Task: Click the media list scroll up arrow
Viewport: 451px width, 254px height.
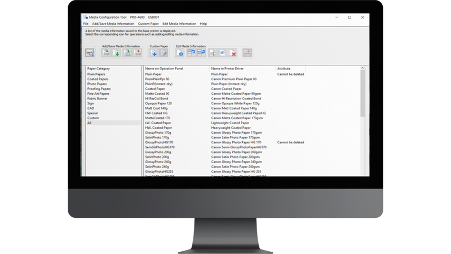Action: (362, 68)
